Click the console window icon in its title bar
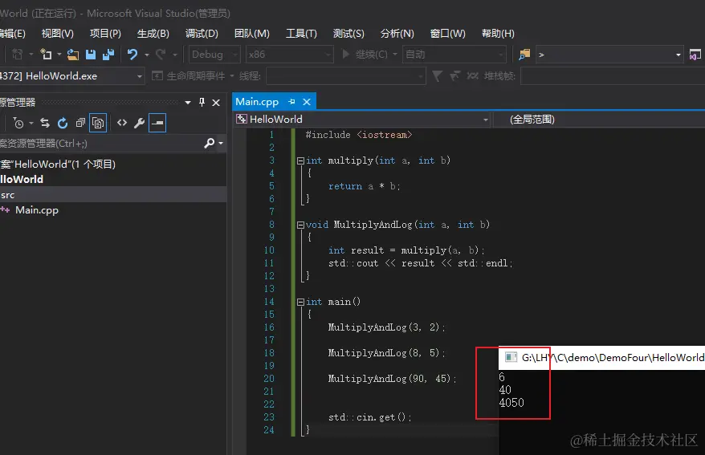Image resolution: width=705 pixels, height=455 pixels. tap(511, 357)
